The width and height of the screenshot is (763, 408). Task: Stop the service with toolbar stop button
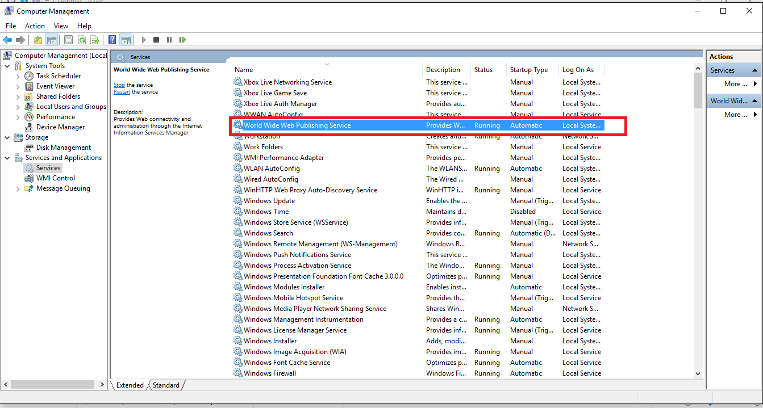[156, 40]
